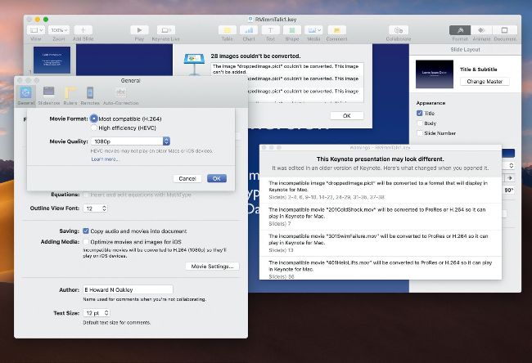Viewport: 532px width, 363px height.
Task: Enable the Body appearance checkbox
Action: coord(421,123)
